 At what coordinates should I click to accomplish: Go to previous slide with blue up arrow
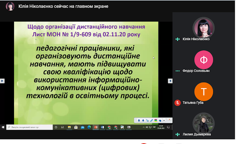pos(139,120)
